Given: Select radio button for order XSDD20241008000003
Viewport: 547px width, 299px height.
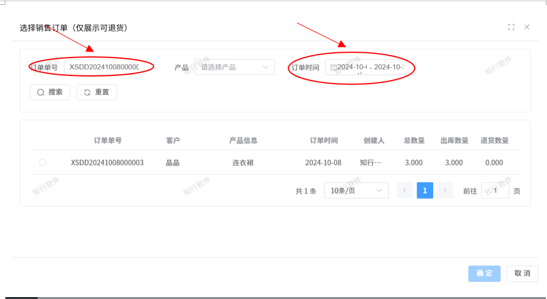Looking at the screenshot, I should tap(43, 163).
